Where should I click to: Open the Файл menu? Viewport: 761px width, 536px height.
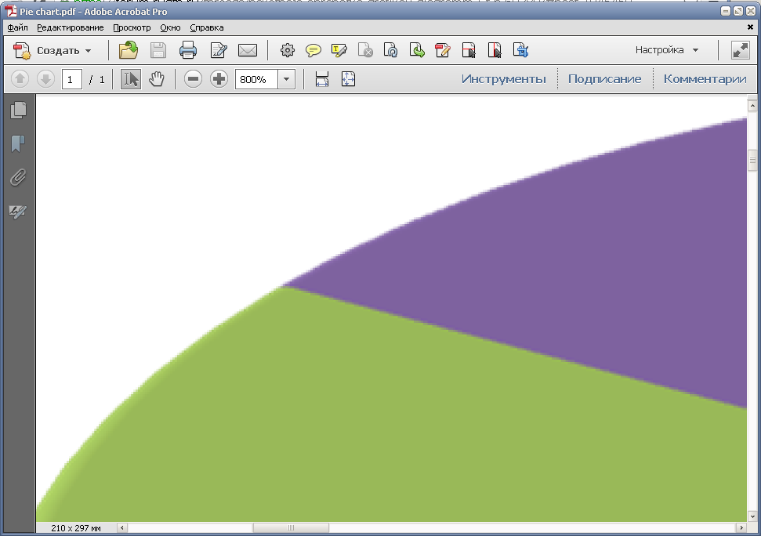pos(17,27)
